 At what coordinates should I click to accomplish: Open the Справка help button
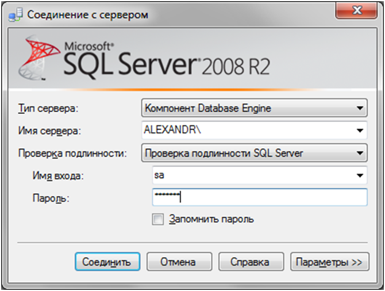[x=251, y=262]
